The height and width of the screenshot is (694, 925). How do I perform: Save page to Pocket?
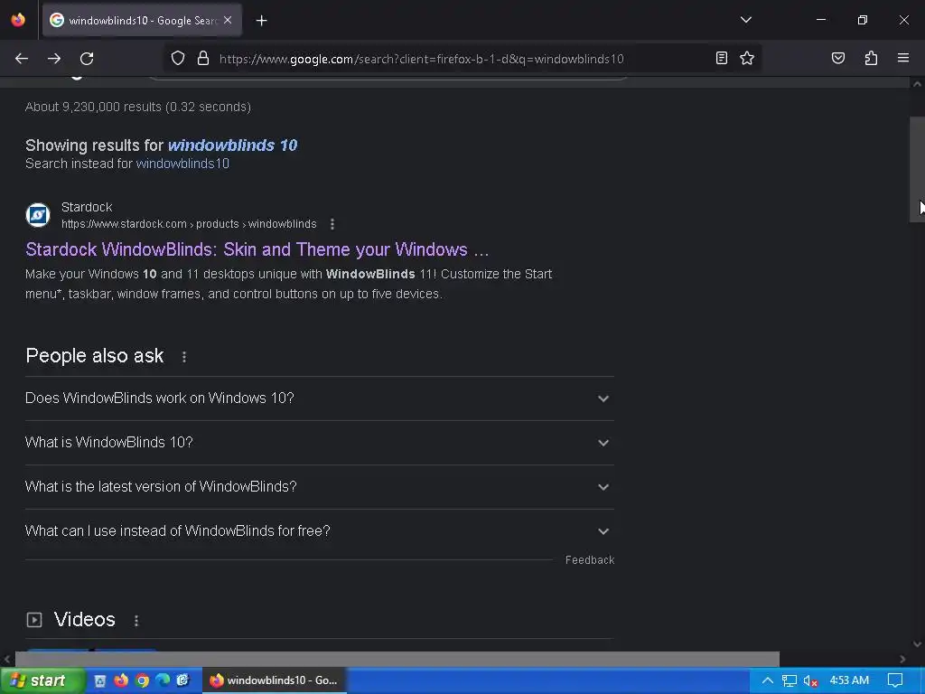click(837, 58)
